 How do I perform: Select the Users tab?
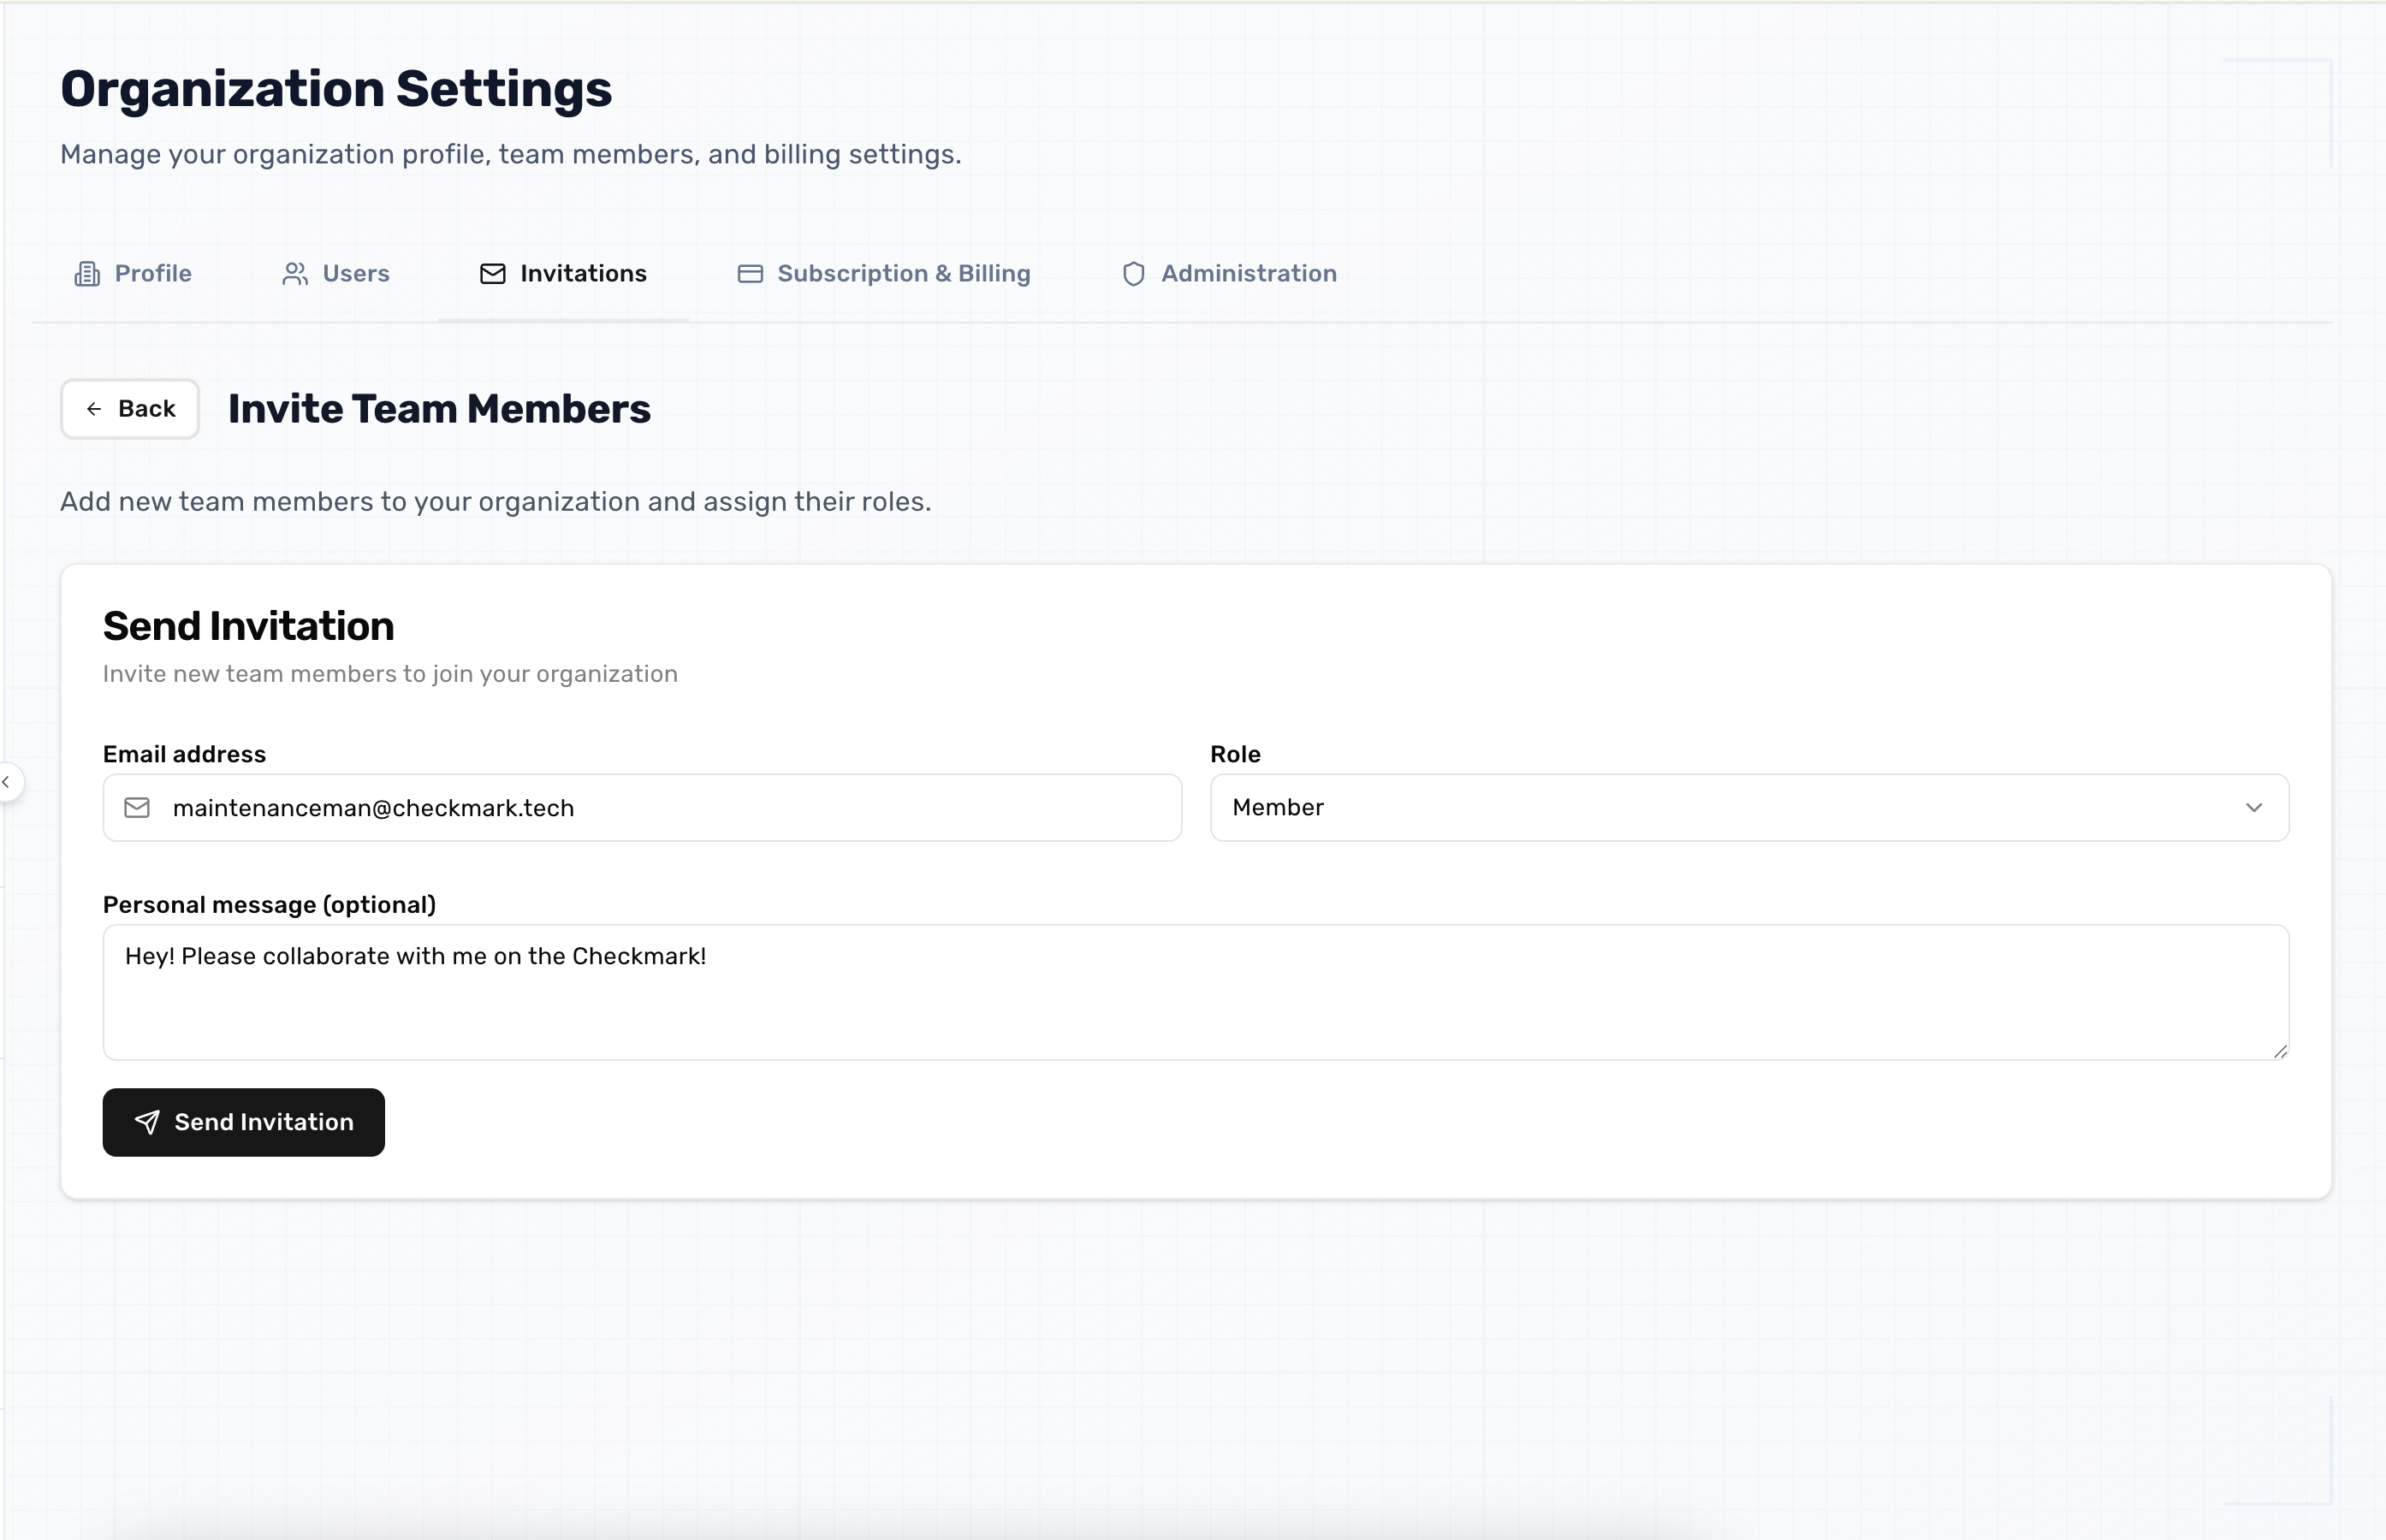pyautogui.click(x=355, y=274)
